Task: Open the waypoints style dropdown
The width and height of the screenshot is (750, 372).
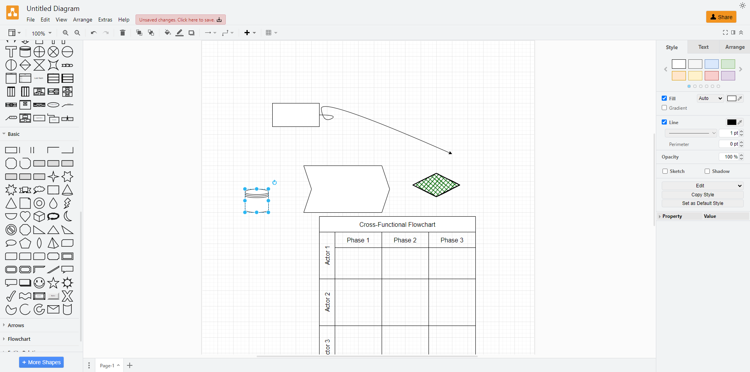Action: [x=228, y=33]
